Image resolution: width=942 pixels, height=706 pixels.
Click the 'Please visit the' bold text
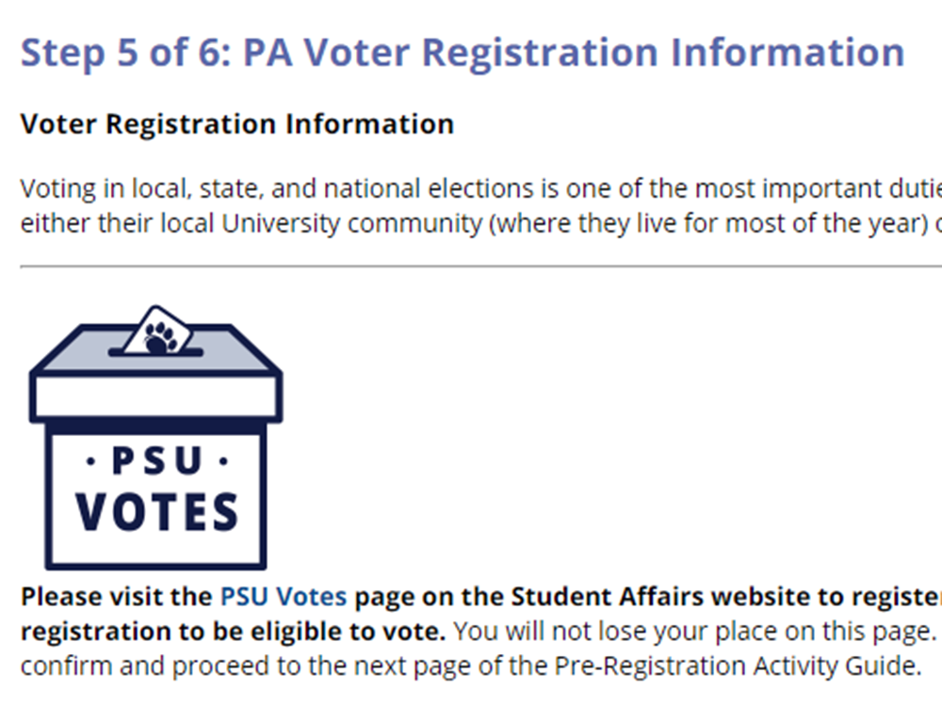pyautogui.click(x=117, y=597)
